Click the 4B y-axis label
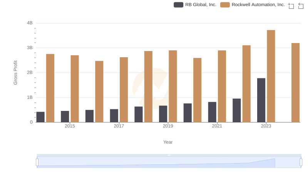This screenshot has height=177, width=308. pyautogui.click(x=30, y=23)
